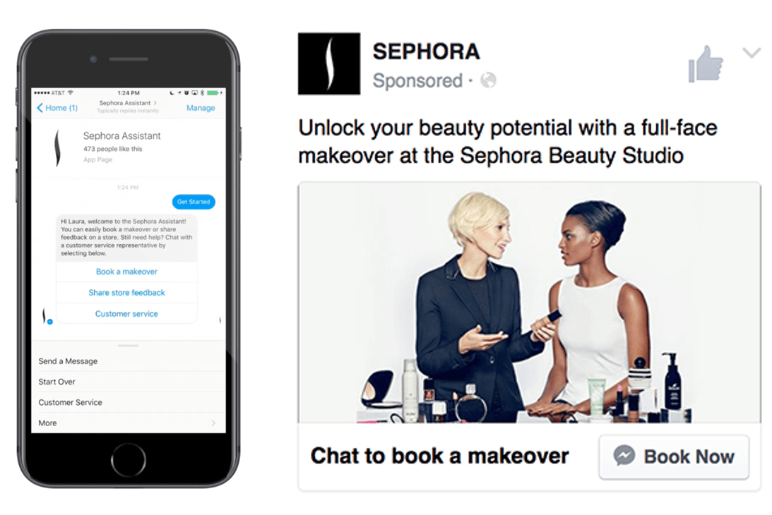772x515 pixels.
Task: Tap the bot avatar beside the message
Action: point(47,316)
